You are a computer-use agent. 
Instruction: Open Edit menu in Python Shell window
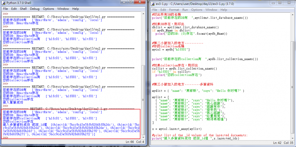[x=14, y=9]
